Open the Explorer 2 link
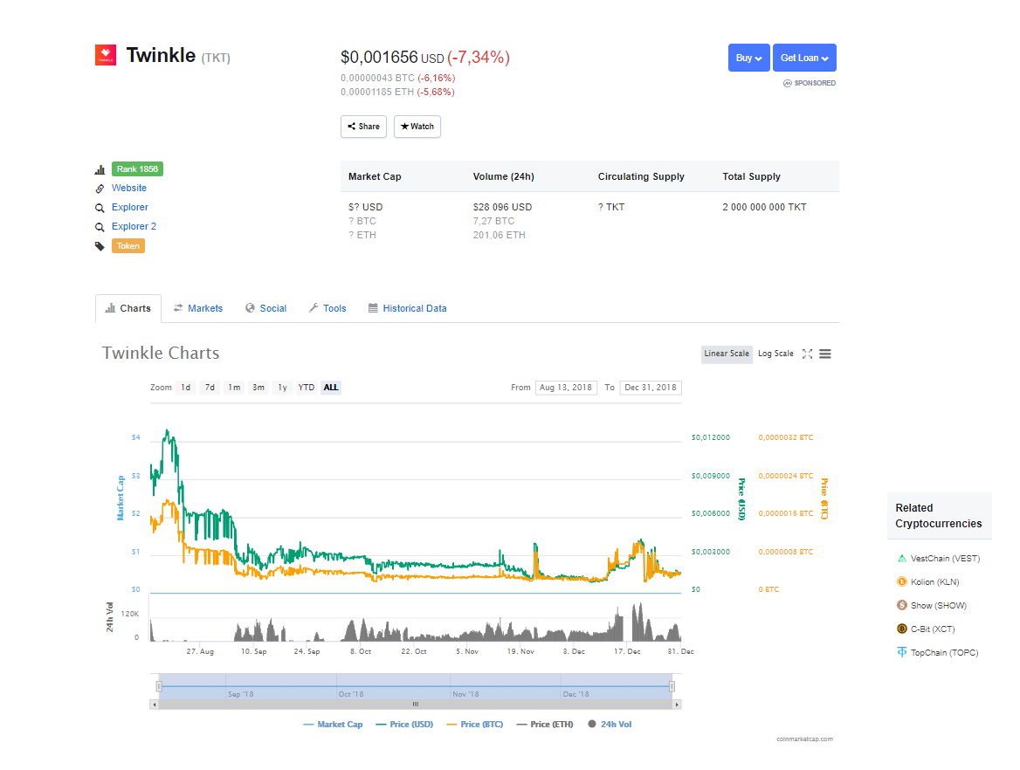This screenshot has width=1020, height=770. tap(134, 226)
